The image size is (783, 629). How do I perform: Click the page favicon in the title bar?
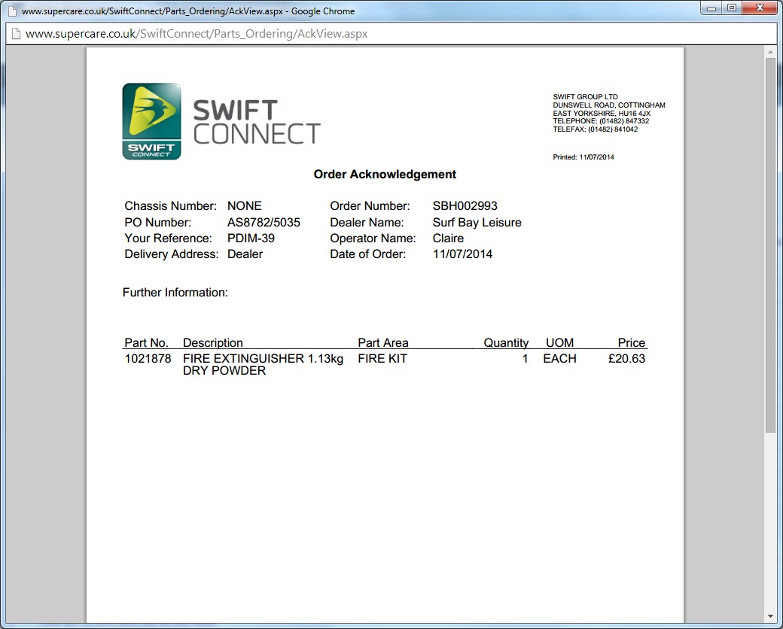click(12, 11)
